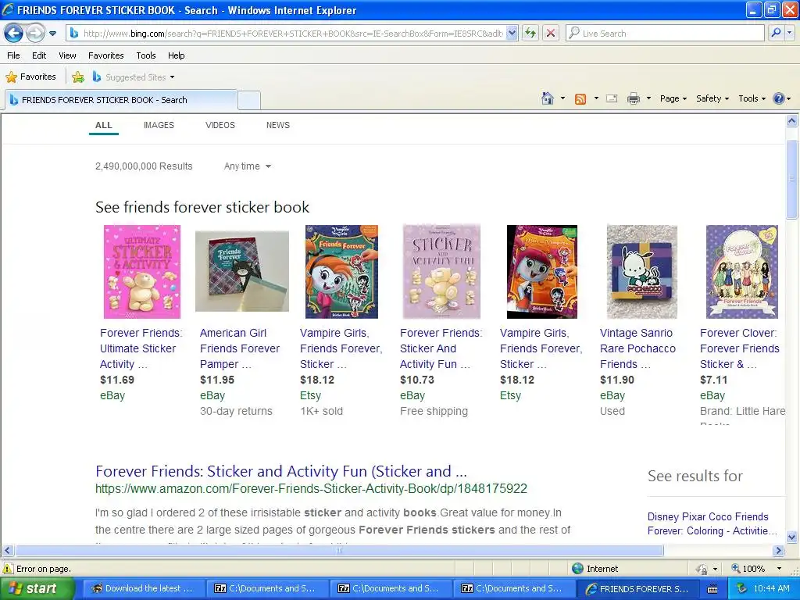Expand the feeds dropdown arrow
Image resolution: width=800 pixels, height=600 pixels.
pos(596,98)
